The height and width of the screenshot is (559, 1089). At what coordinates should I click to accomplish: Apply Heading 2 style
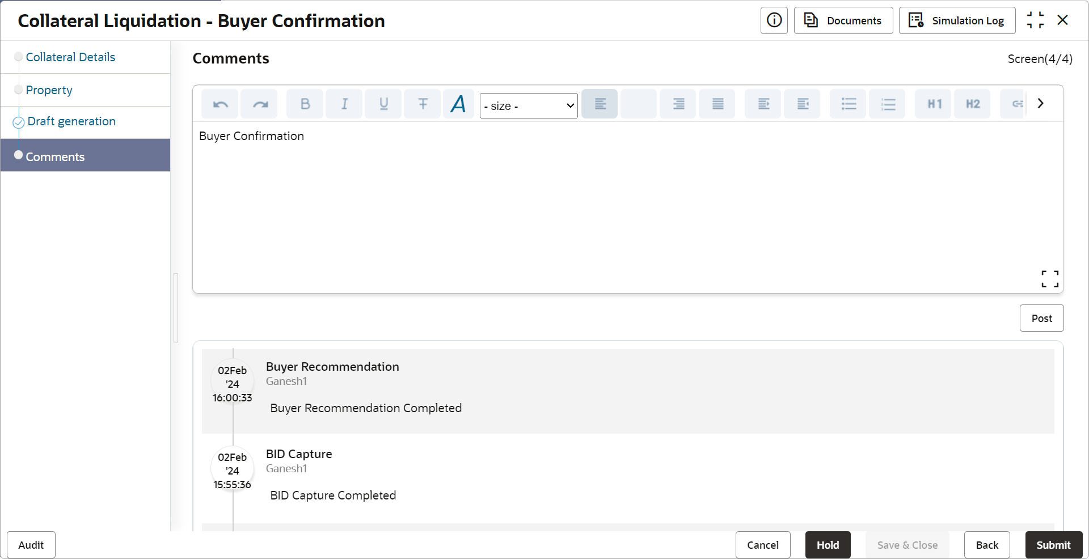coord(973,104)
